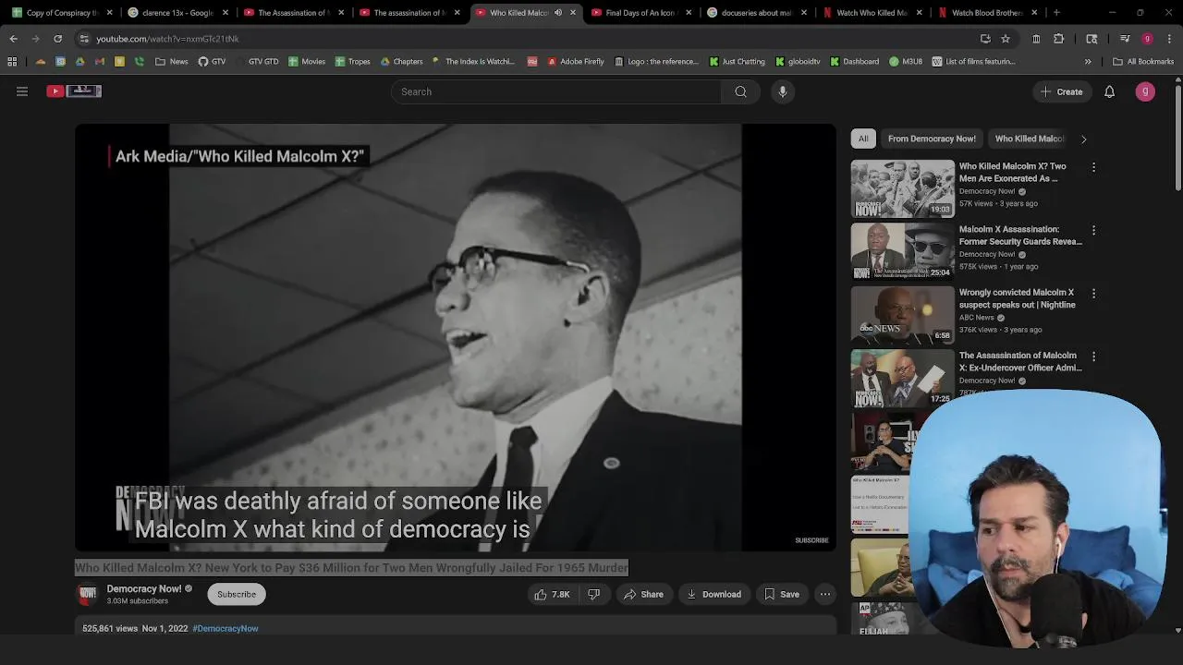The height and width of the screenshot is (665, 1183).
Task: Subscribe to Democracy Now! channel
Action: [x=237, y=594]
